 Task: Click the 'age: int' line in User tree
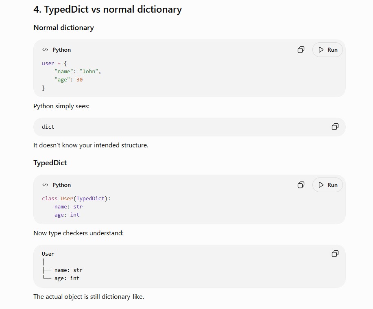[x=67, y=278]
